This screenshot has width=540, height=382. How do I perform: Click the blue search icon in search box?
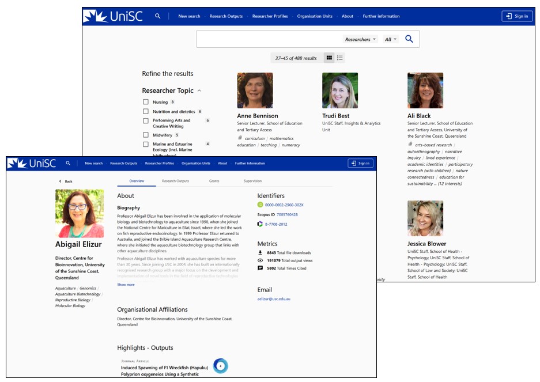(409, 39)
